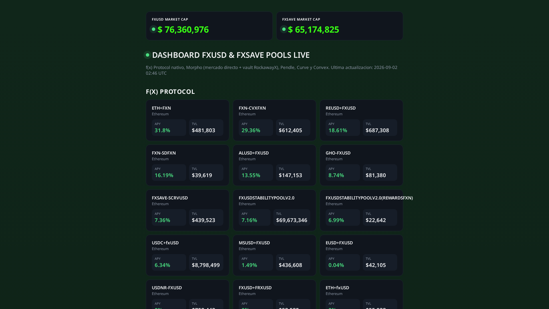Click the 18.61% APY value

click(338, 130)
